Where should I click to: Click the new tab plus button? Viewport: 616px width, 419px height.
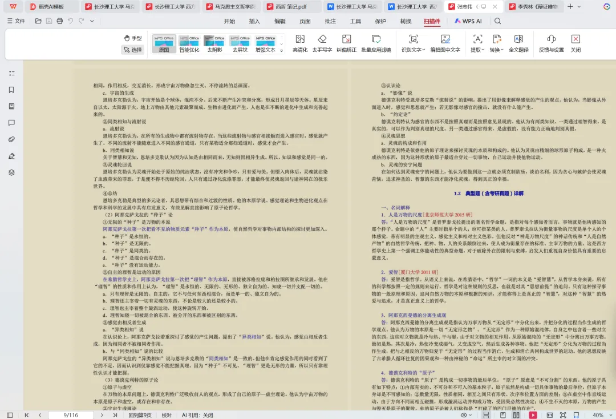pyautogui.click(x=570, y=7)
